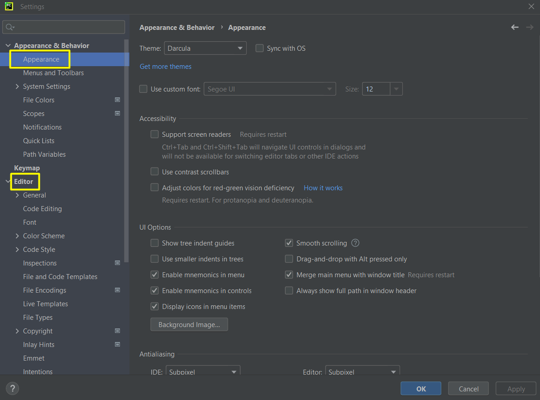
Task: Click the search magnifier icon
Action: 10,27
